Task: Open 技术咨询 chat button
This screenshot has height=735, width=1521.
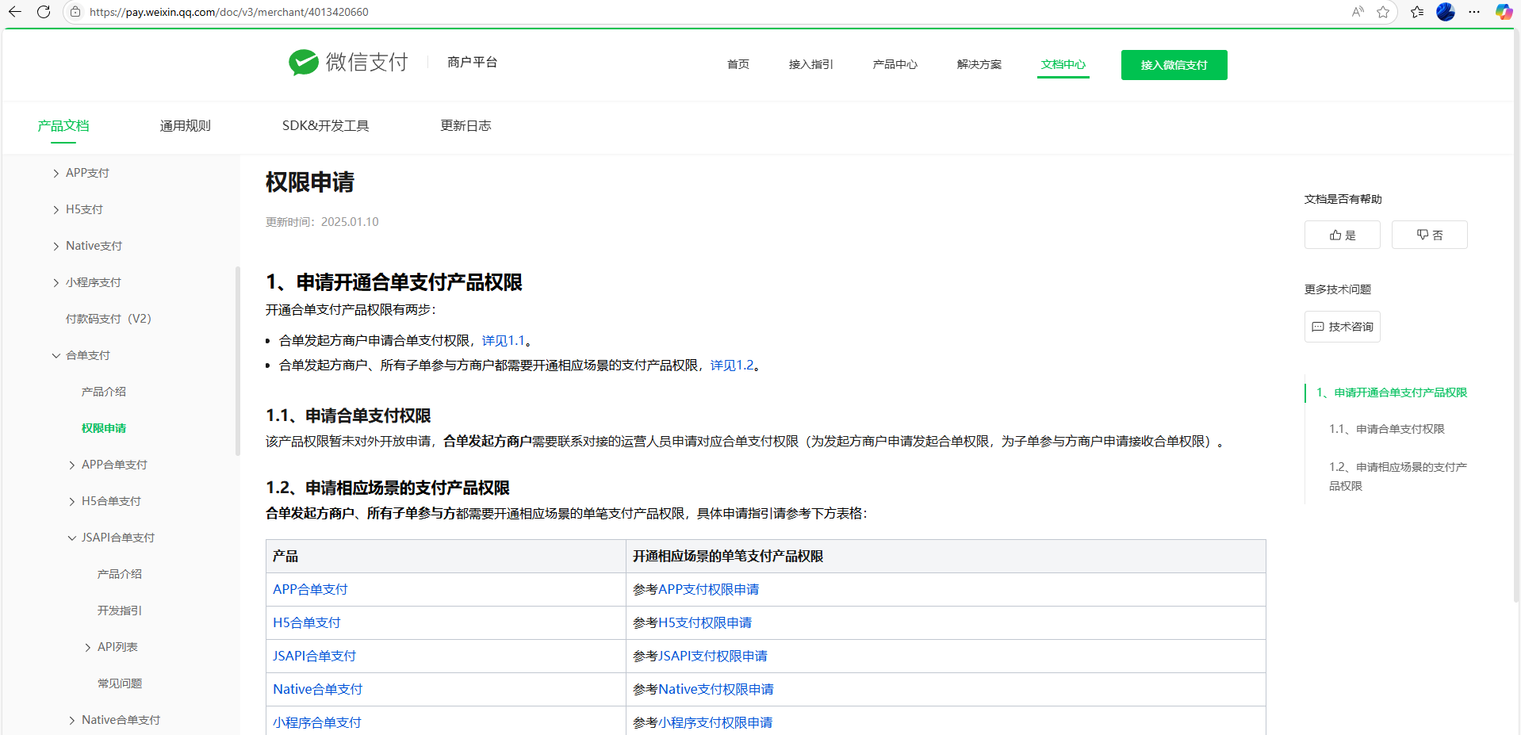Action: pos(1342,327)
